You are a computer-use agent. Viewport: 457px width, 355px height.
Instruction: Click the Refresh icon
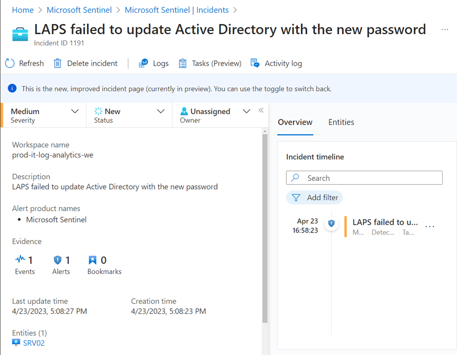(10, 63)
